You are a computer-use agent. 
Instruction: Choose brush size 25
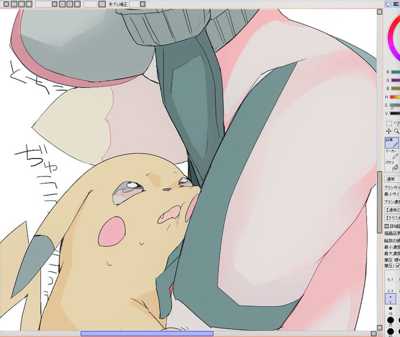[391, 321]
